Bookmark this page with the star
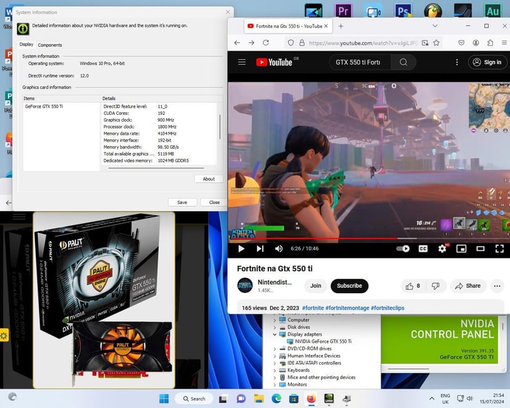This screenshot has height=408, width=510. tap(436, 43)
